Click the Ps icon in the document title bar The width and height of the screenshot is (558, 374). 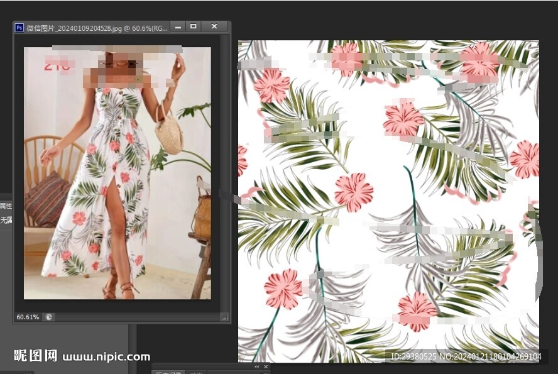coord(19,28)
